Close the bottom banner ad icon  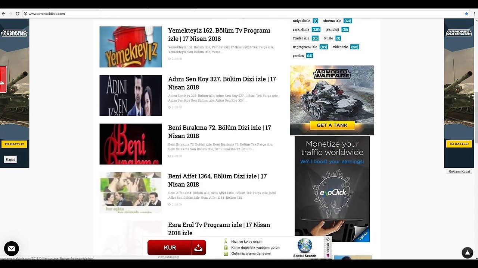pos(328,239)
